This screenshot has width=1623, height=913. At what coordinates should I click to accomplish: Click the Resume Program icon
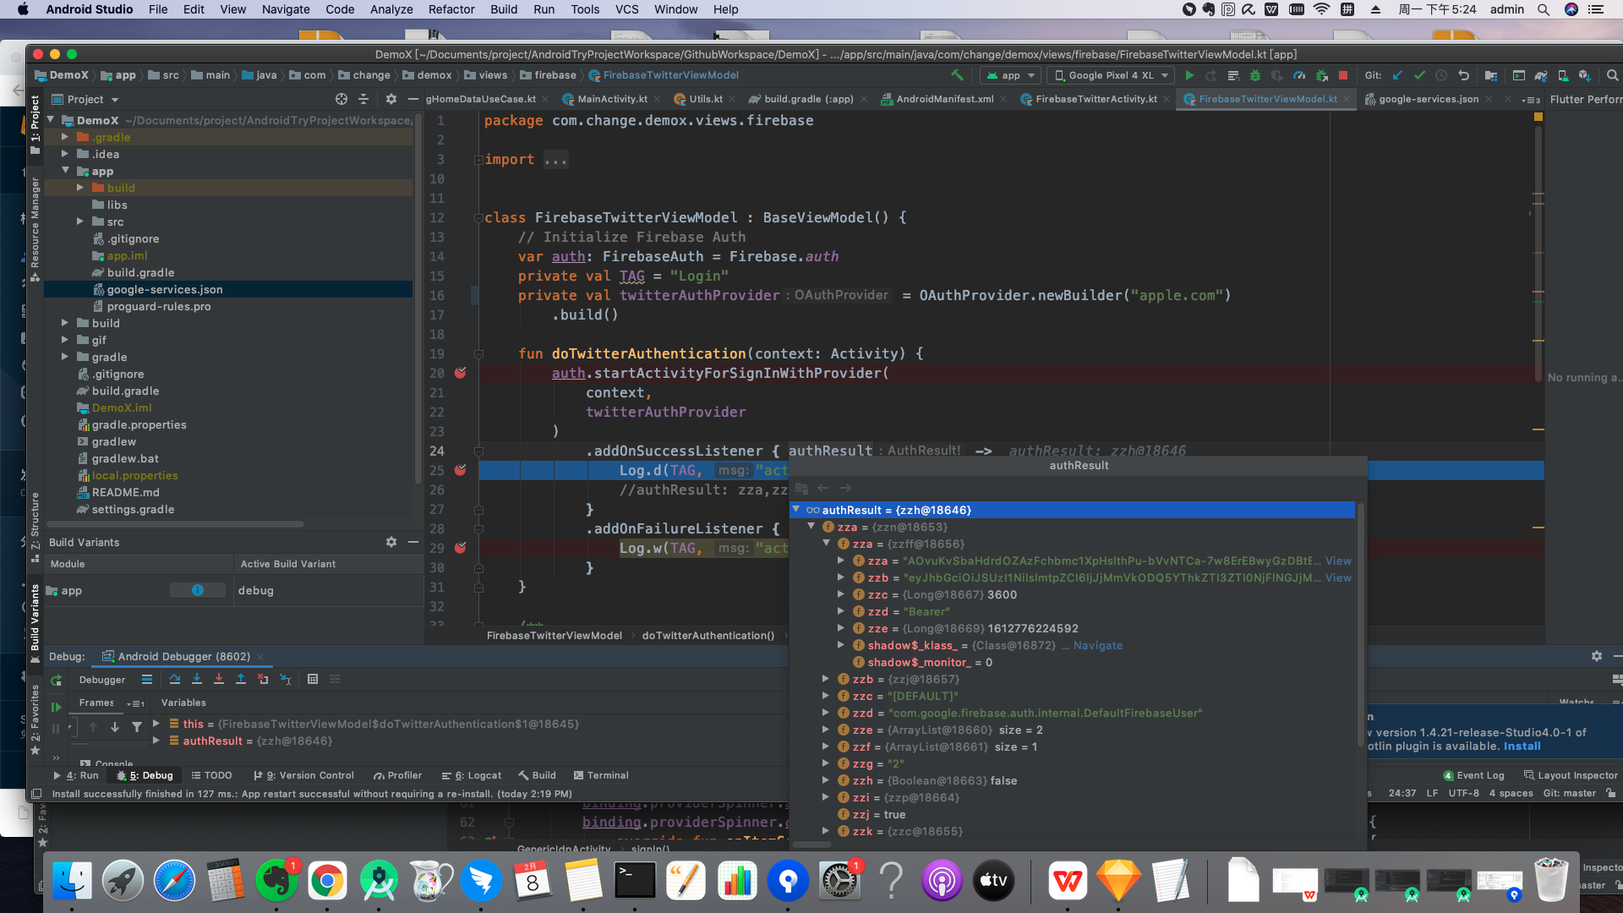tap(57, 707)
